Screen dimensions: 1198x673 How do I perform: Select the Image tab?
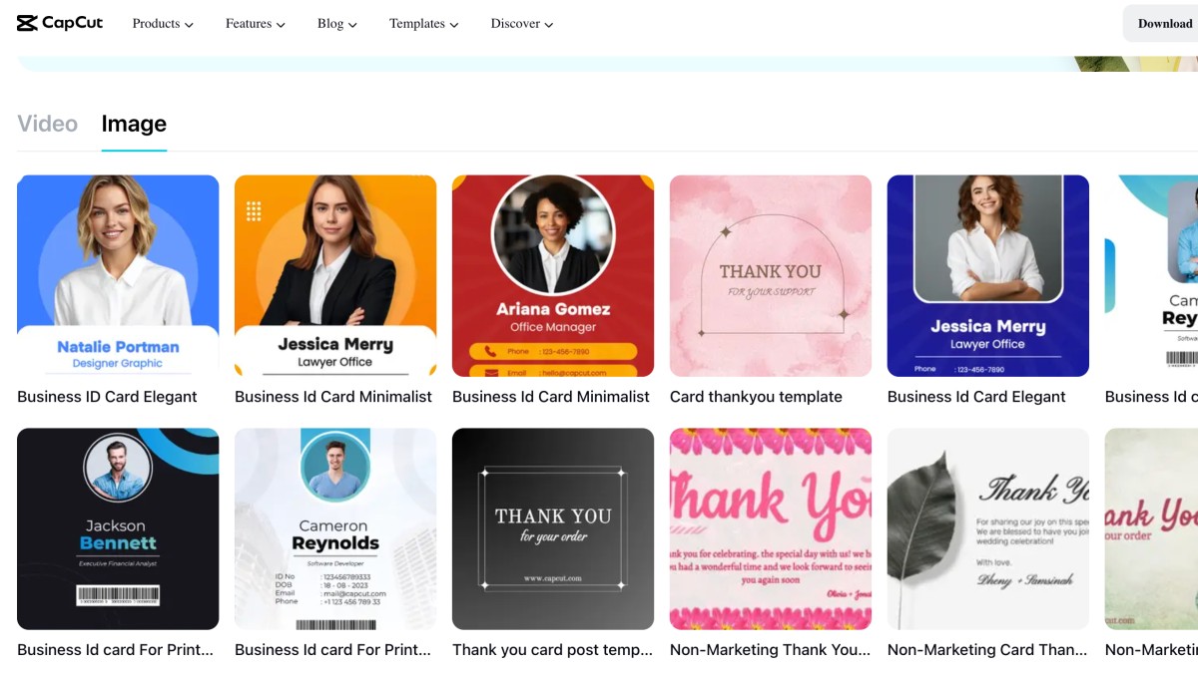[x=134, y=124]
